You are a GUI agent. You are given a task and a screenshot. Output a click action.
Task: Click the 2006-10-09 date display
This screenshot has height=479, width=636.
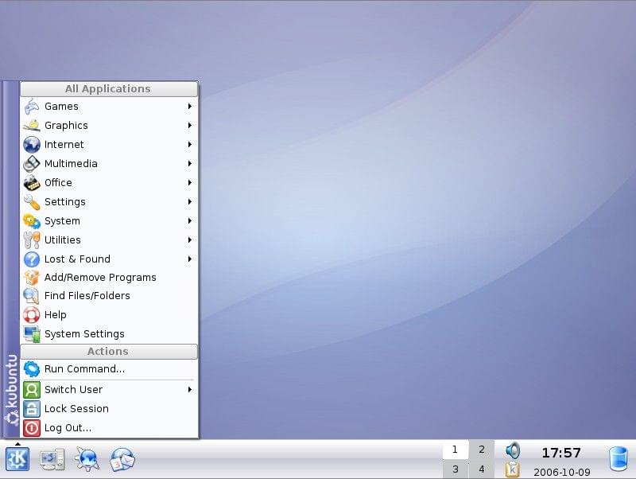click(x=562, y=472)
